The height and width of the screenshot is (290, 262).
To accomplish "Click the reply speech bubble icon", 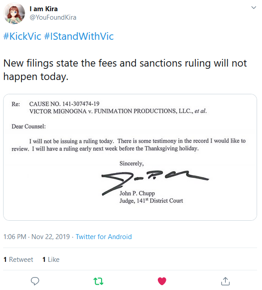I will [x=35, y=281].
